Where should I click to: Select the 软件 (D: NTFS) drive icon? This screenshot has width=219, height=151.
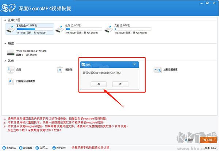(x=60, y=29)
